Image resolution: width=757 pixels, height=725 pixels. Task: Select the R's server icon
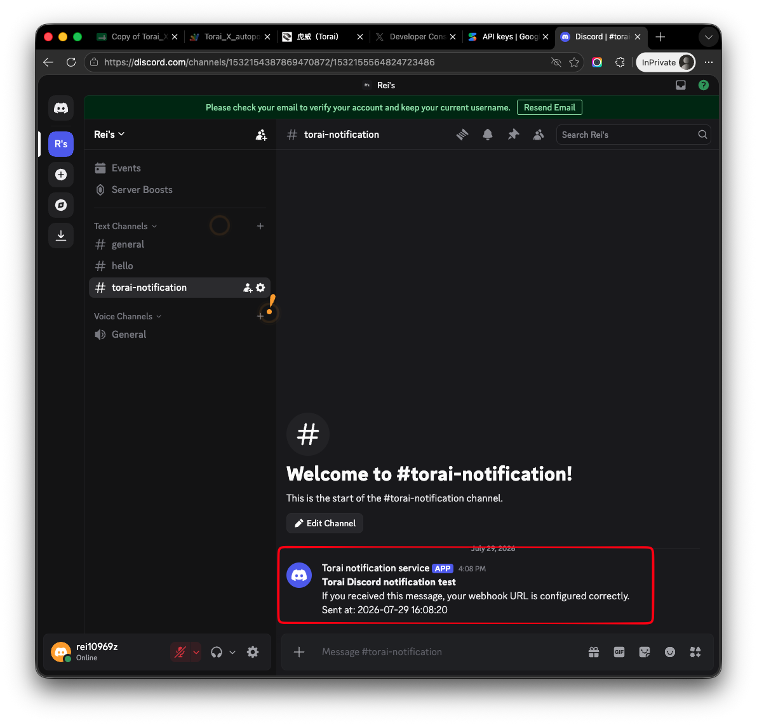[x=61, y=144]
